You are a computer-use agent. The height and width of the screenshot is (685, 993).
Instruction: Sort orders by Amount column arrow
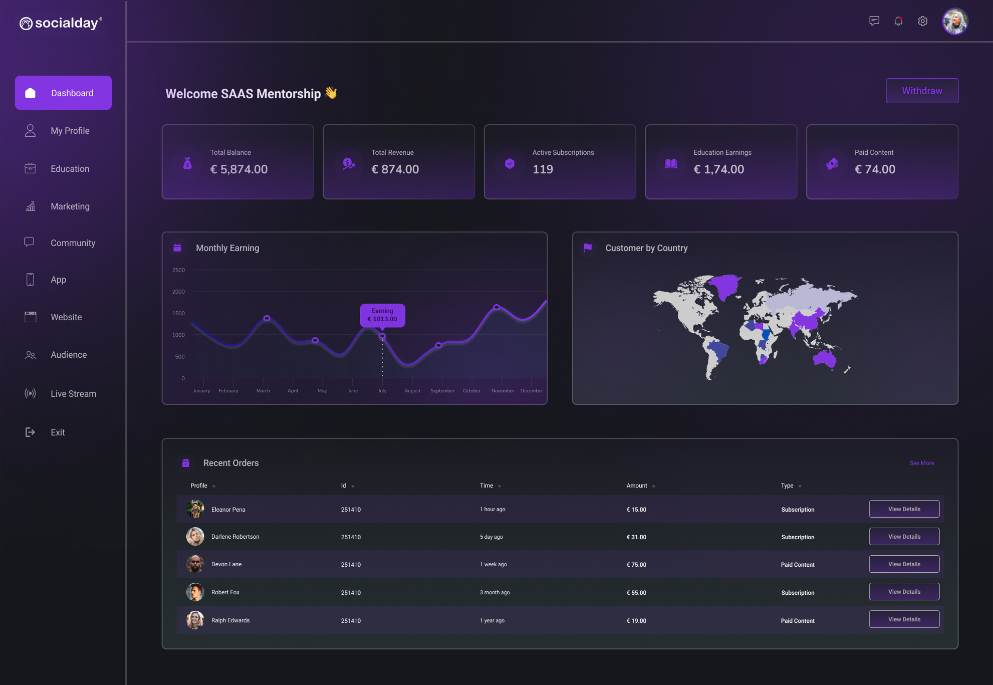coord(654,486)
